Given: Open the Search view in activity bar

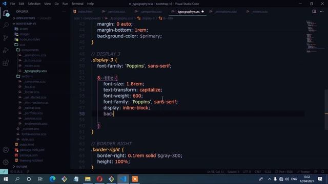Looking at the screenshot, I should coord(6,25).
